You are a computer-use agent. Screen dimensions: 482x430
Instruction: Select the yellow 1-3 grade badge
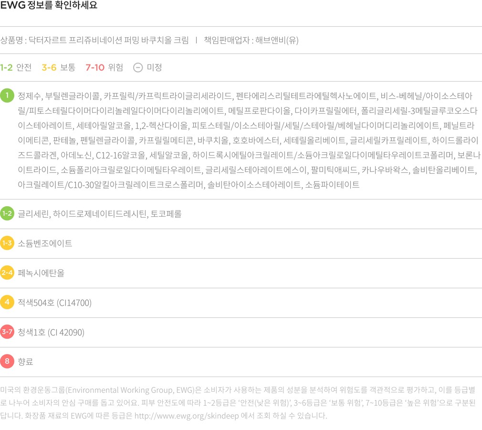[x=7, y=243]
